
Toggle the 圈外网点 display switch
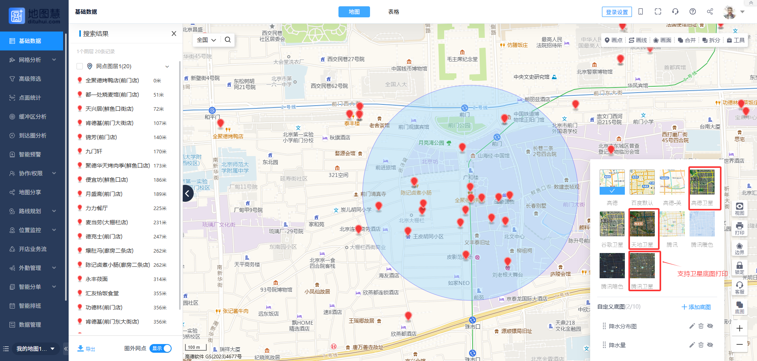pos(161,348)
